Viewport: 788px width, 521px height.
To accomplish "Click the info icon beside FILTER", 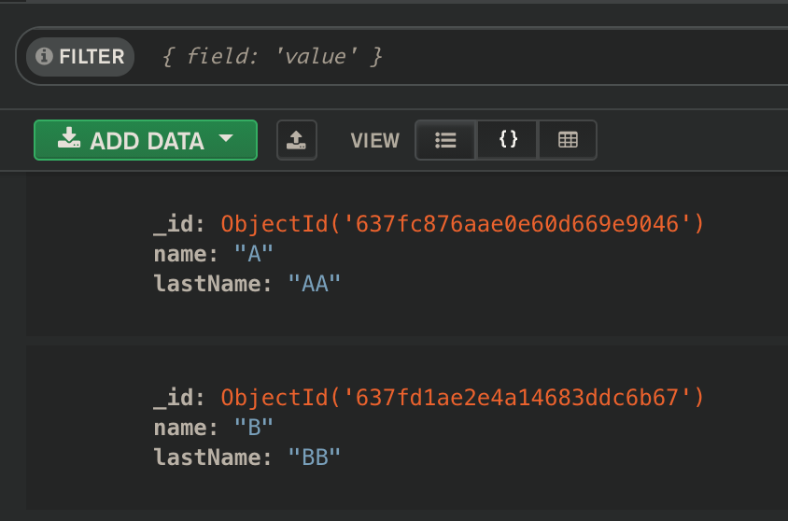I will tap(44, 56).
